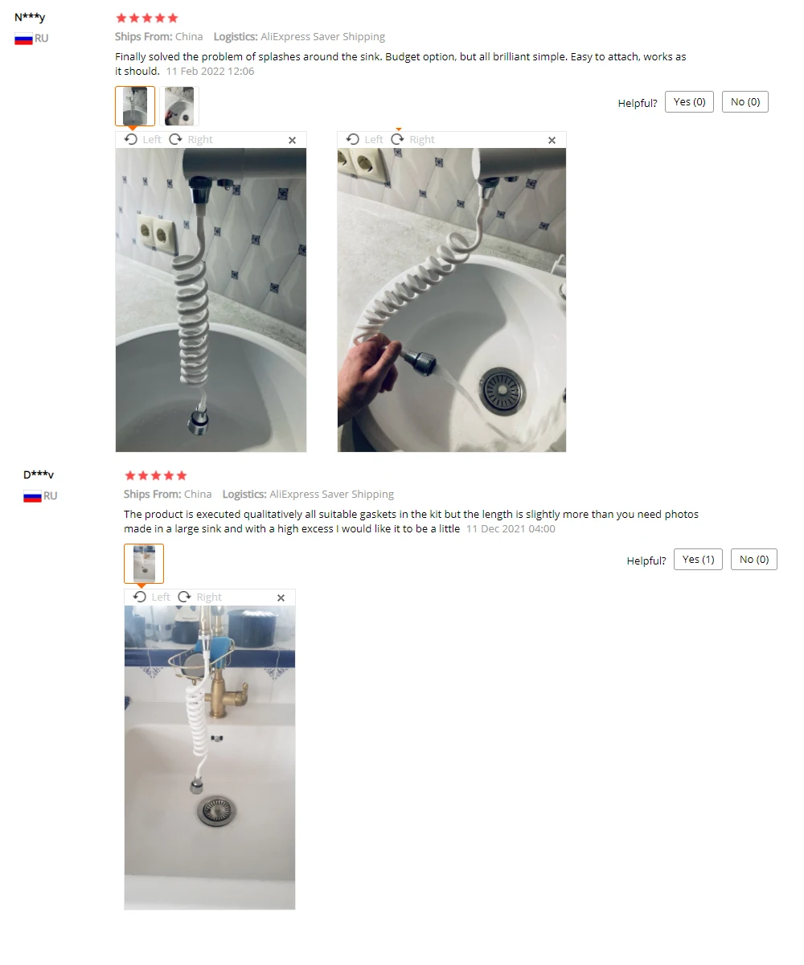
Task: Rotate N***y's second photo right
Action: coord(413,139)
